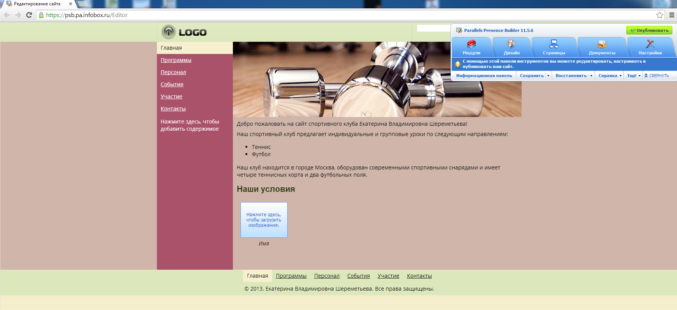Bookmark page with the star icon
This screenshot has width=677, height=310.
(x=660, y=15)
